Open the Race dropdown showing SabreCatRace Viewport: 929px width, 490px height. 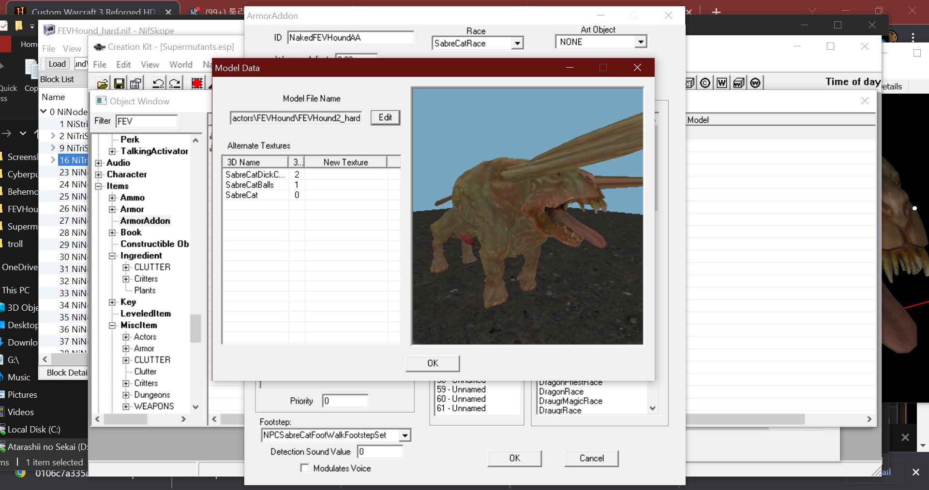[518, 43]
